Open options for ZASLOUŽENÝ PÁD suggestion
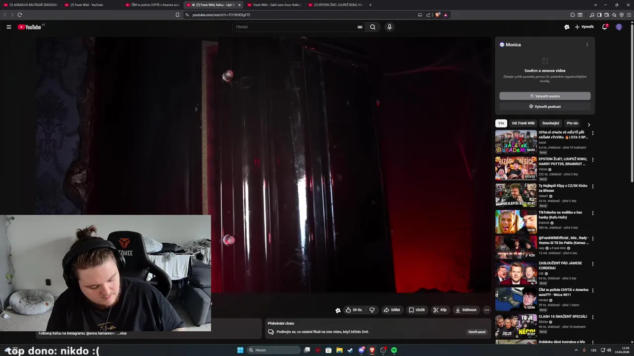 tap(592, 264)
